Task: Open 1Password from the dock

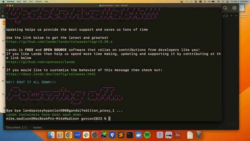Action: pyautogui.click(x=160, y=135)
